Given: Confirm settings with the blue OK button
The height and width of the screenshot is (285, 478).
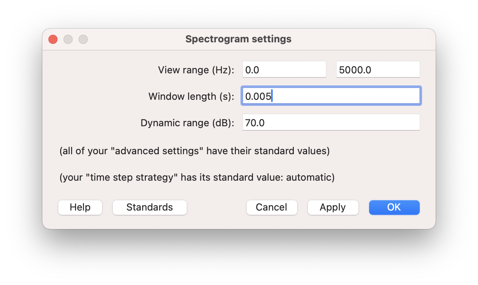Looking at the screenshot, I should point(394,207).
